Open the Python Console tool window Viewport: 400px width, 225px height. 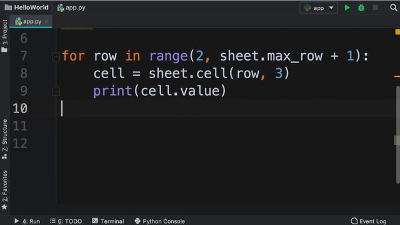159,221
